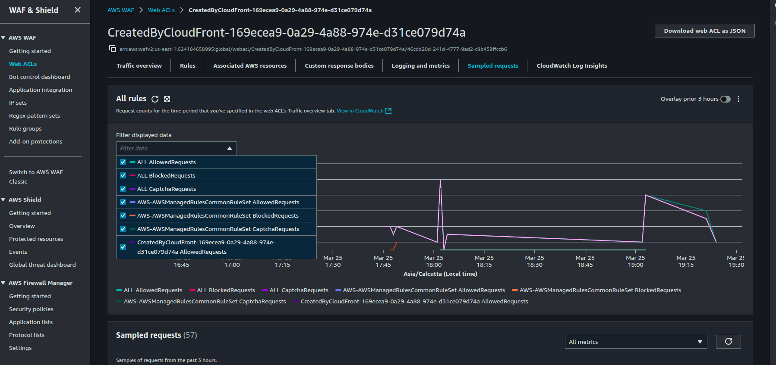The image size is (776, 365).
Task: Open Firewall Manager Settings
Action: (x=20, y=348)
